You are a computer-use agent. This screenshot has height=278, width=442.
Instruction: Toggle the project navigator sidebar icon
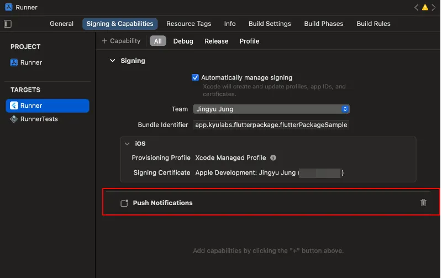pos(8,24)
